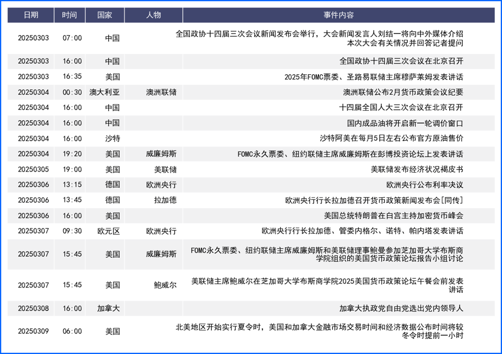This screenshot has height=354, width=502.
Task: Select 欧洲央行公布利率决议 event
Action: click(x=425, y=185)
